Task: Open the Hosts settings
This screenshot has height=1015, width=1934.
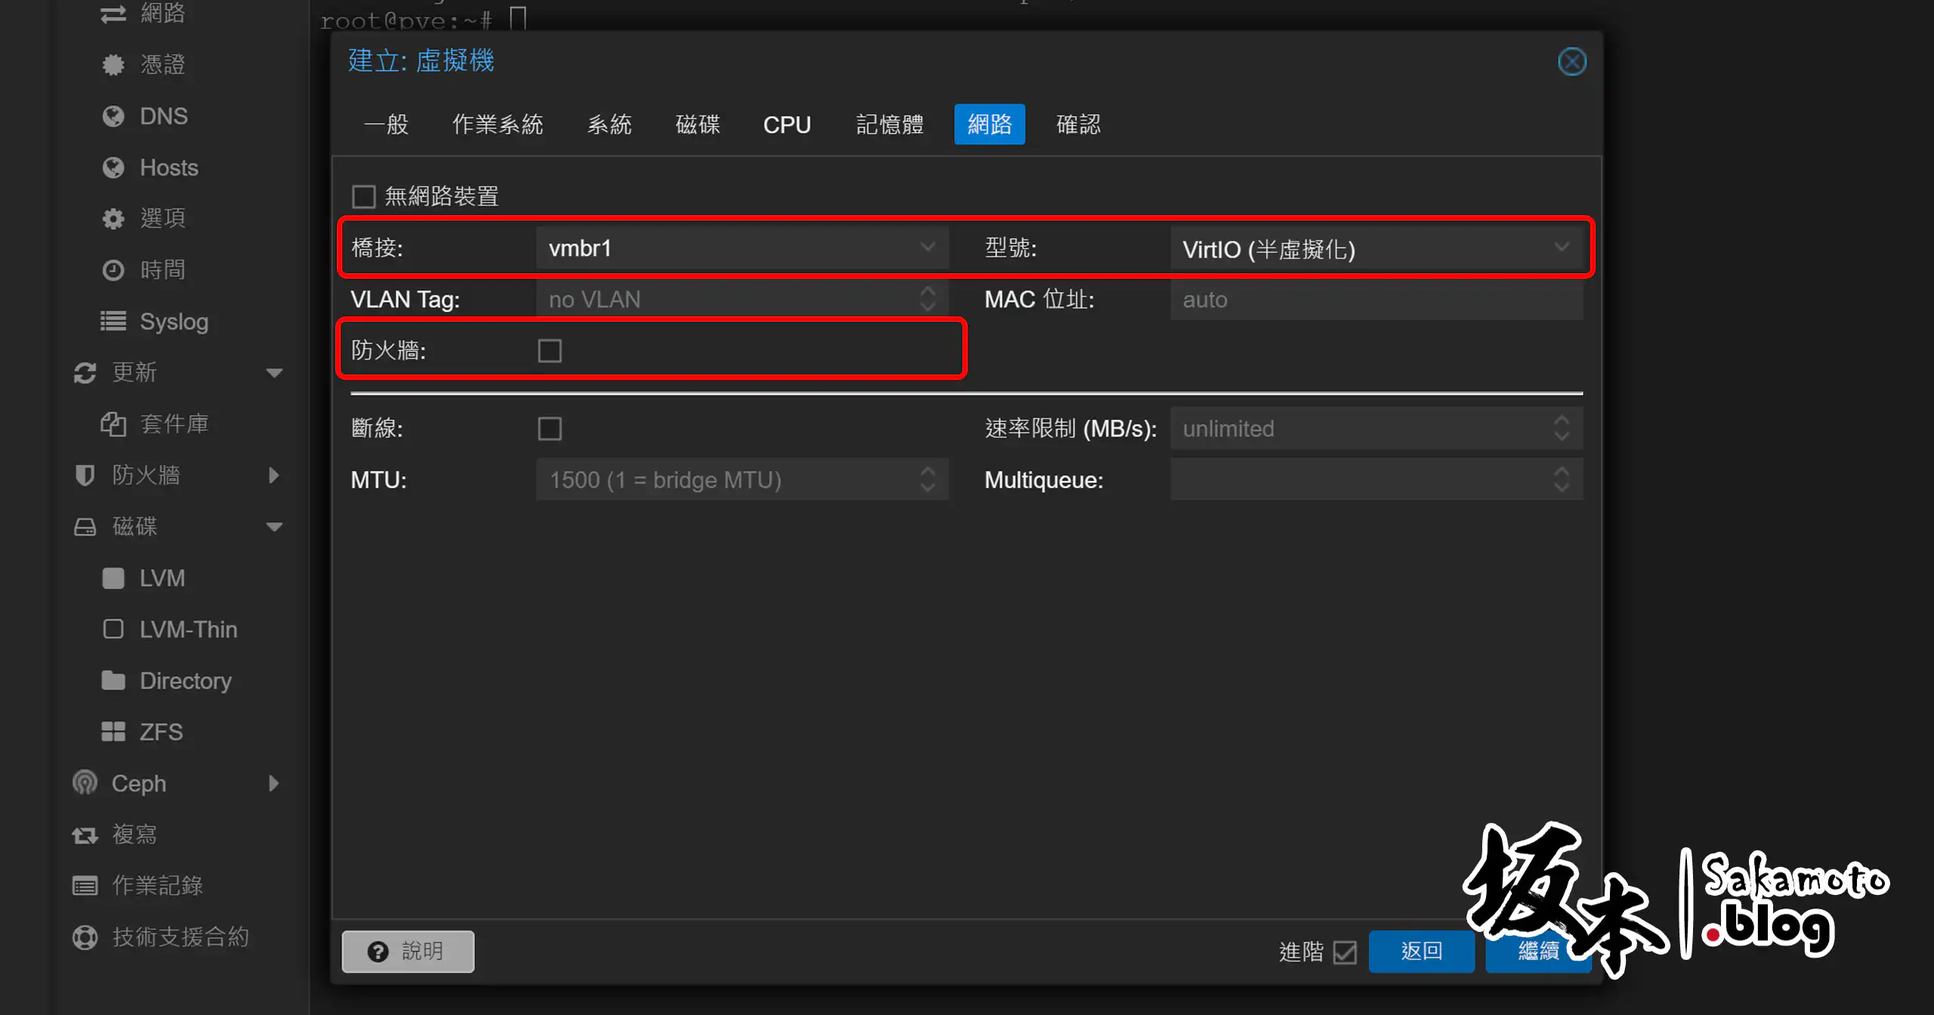Action: pyautogui.click(x=168, y=167)
